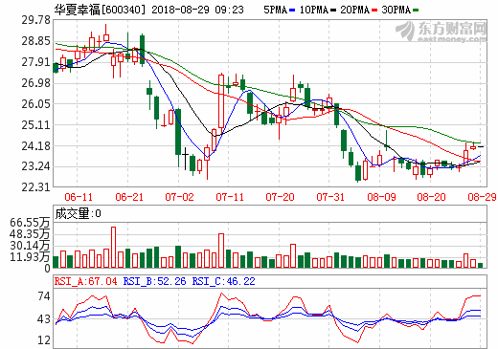Click the RSI_B:52.26 indicator value

(x=154, y=281)
